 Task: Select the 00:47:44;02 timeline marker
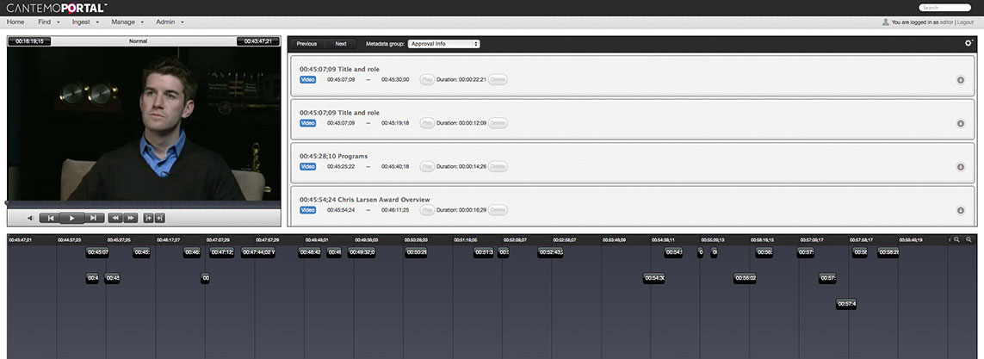(258, 252)
